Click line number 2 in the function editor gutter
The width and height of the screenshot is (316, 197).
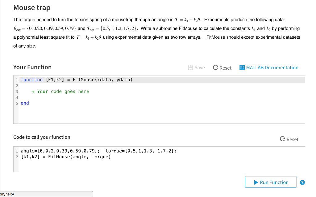click(x=17, y=86)
